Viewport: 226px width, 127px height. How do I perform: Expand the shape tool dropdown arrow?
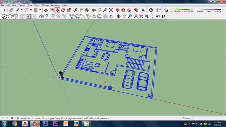[40, 10]
